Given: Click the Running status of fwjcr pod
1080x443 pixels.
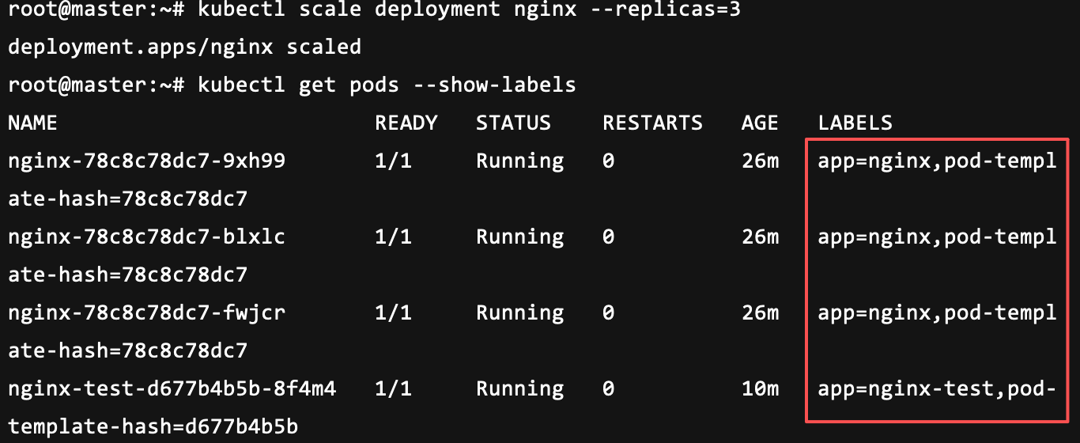Looking at the screenshot, I should tap(519, 312).
